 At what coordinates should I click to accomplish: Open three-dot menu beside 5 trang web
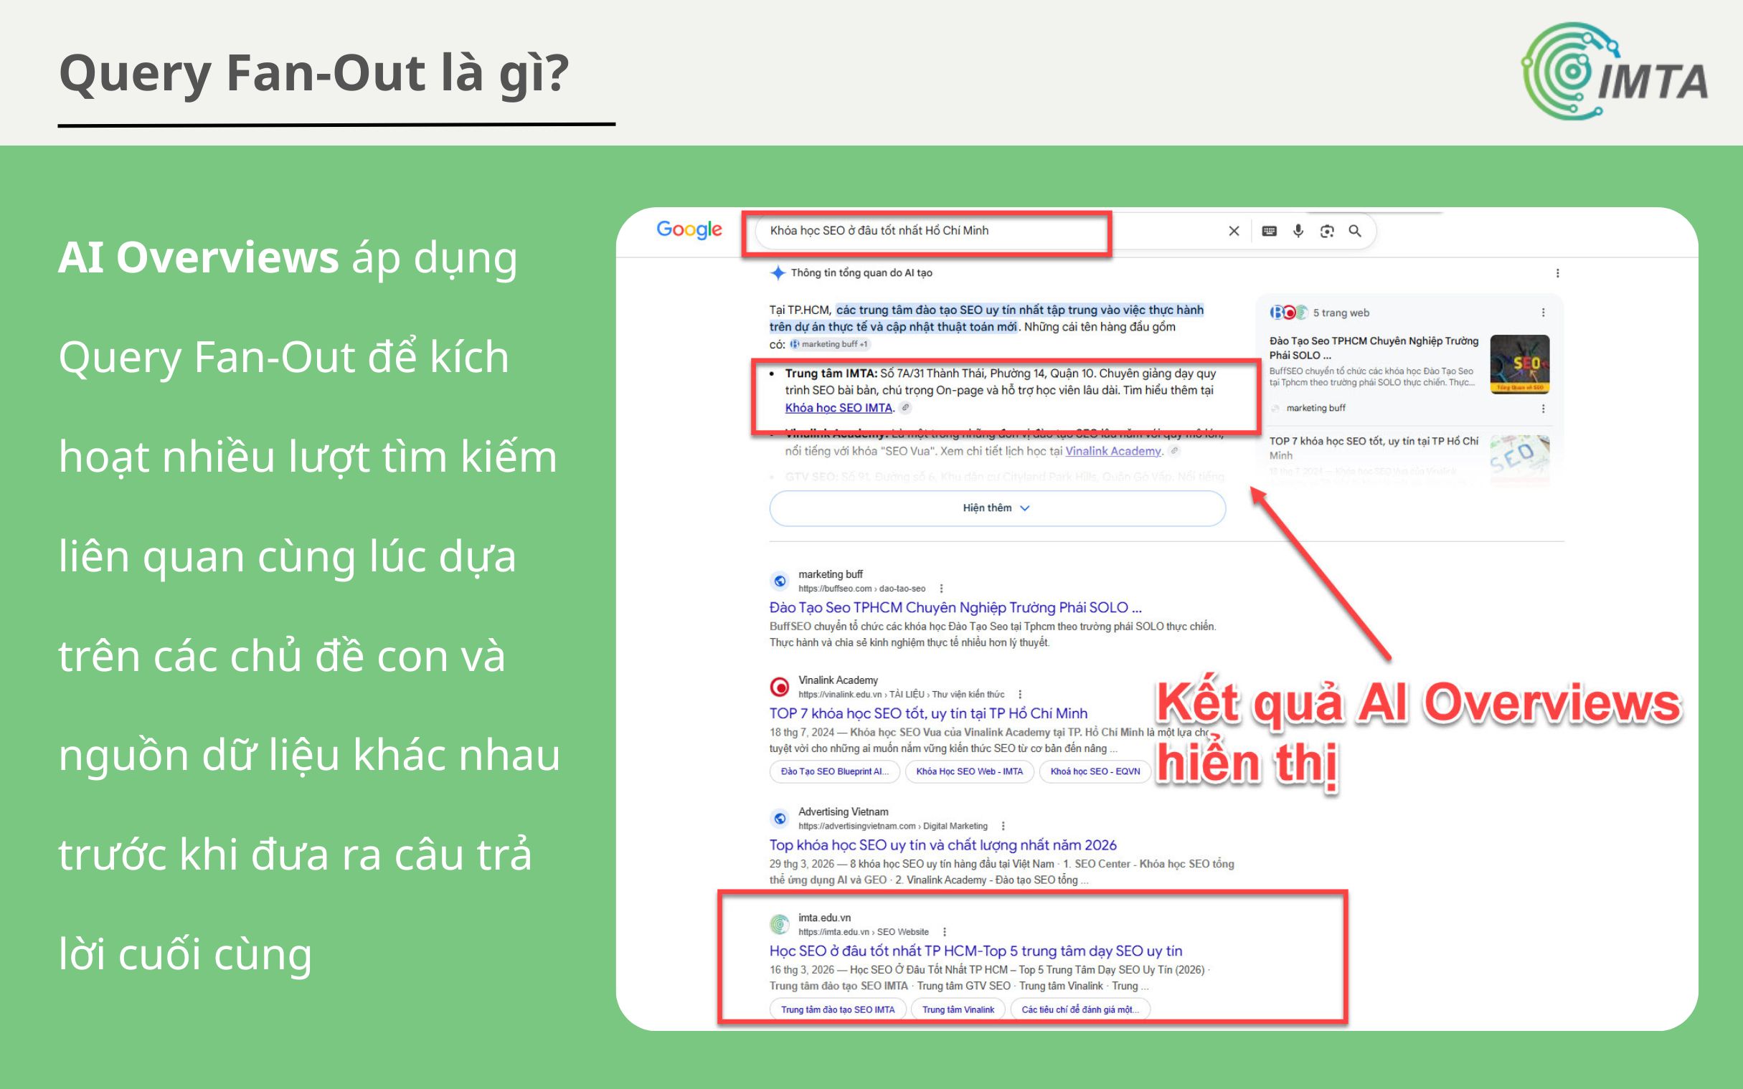coord(1544,313)
